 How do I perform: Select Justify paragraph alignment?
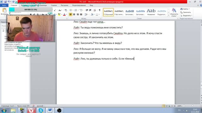(81, 14)
